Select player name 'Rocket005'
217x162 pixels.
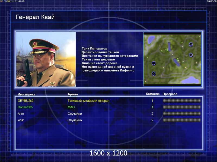(25, 107)
